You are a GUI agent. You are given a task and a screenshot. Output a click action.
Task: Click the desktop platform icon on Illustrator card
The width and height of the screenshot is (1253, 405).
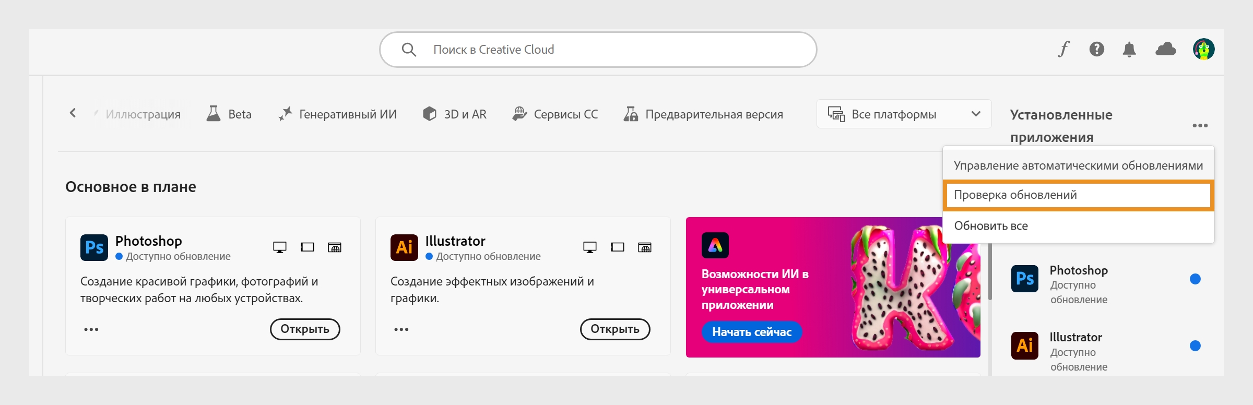pyautogui.click(x=590, y=247)
